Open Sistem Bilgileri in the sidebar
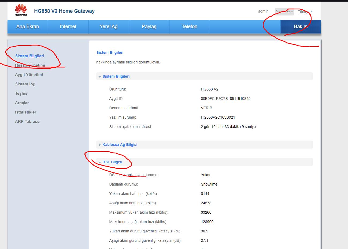 pos(29,56)
